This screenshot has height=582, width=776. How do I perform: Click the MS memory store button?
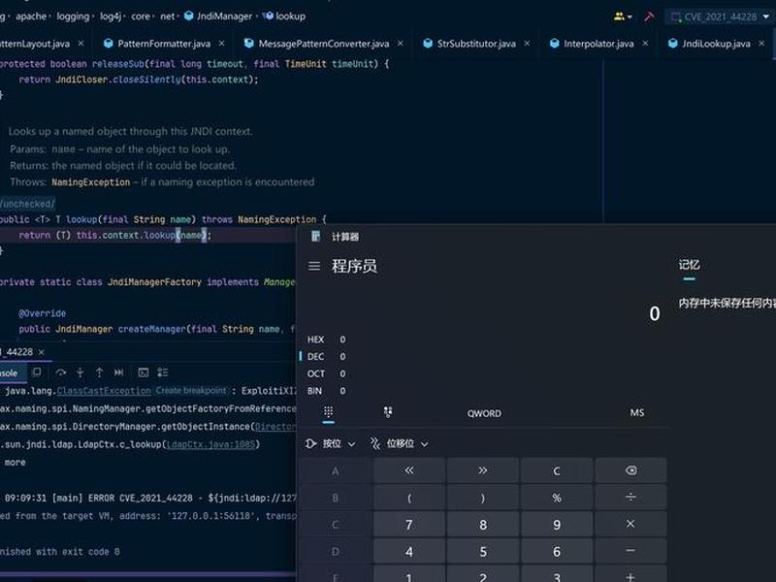tap(637, 413)
